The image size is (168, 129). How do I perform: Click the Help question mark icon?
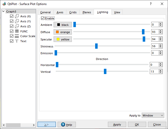pyautogui.click(x=63, y=125)
